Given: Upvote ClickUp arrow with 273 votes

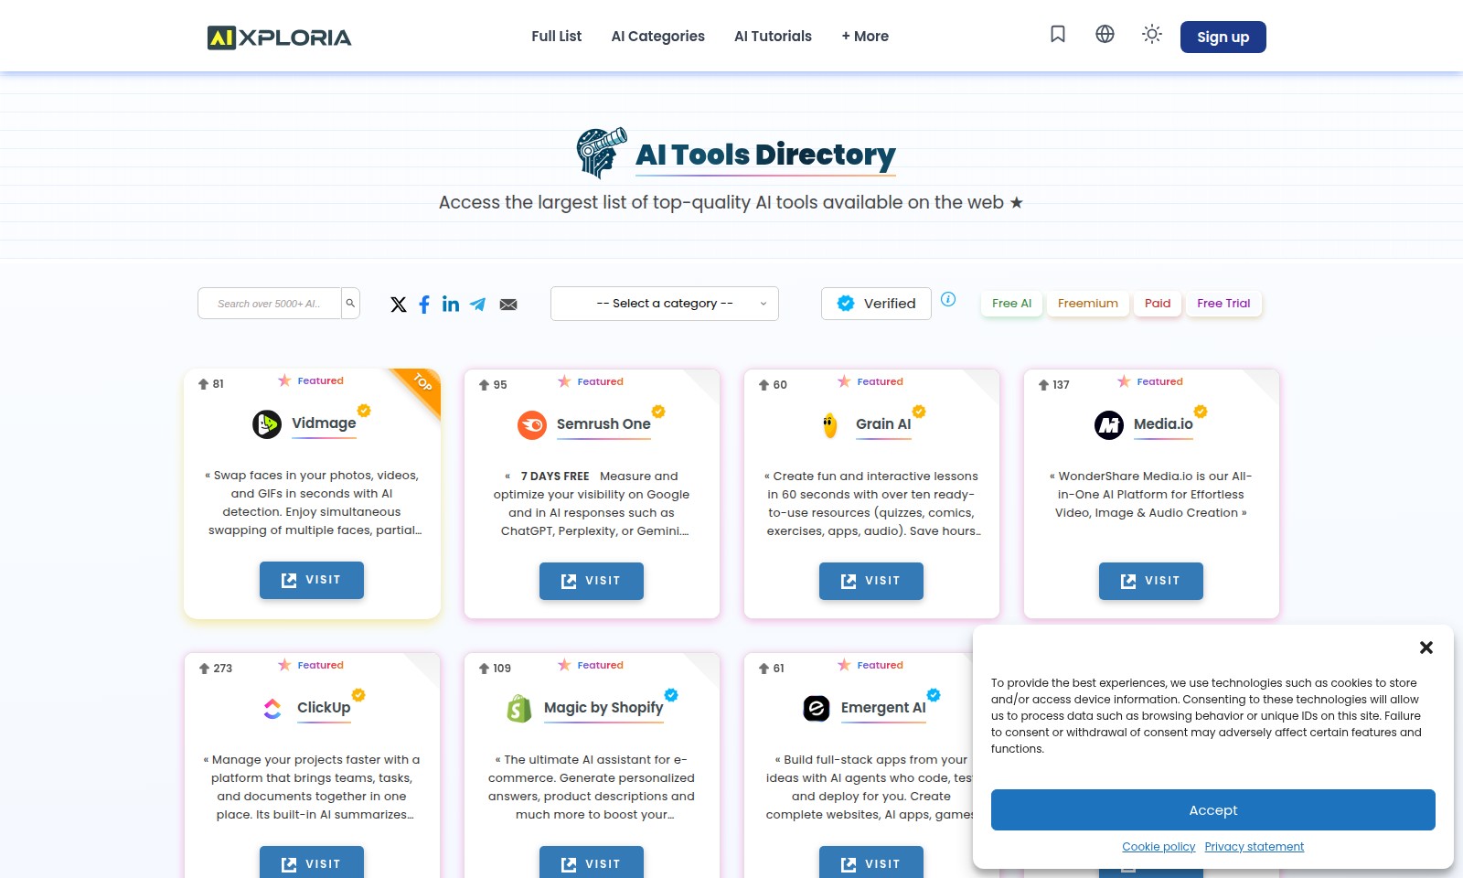Looking at the screenshot, I should coord(204,669).
